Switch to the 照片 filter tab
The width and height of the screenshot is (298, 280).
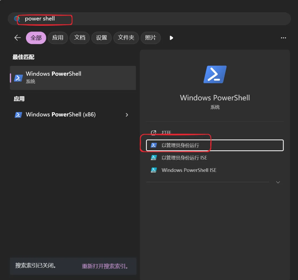click(x=151, y=38)
